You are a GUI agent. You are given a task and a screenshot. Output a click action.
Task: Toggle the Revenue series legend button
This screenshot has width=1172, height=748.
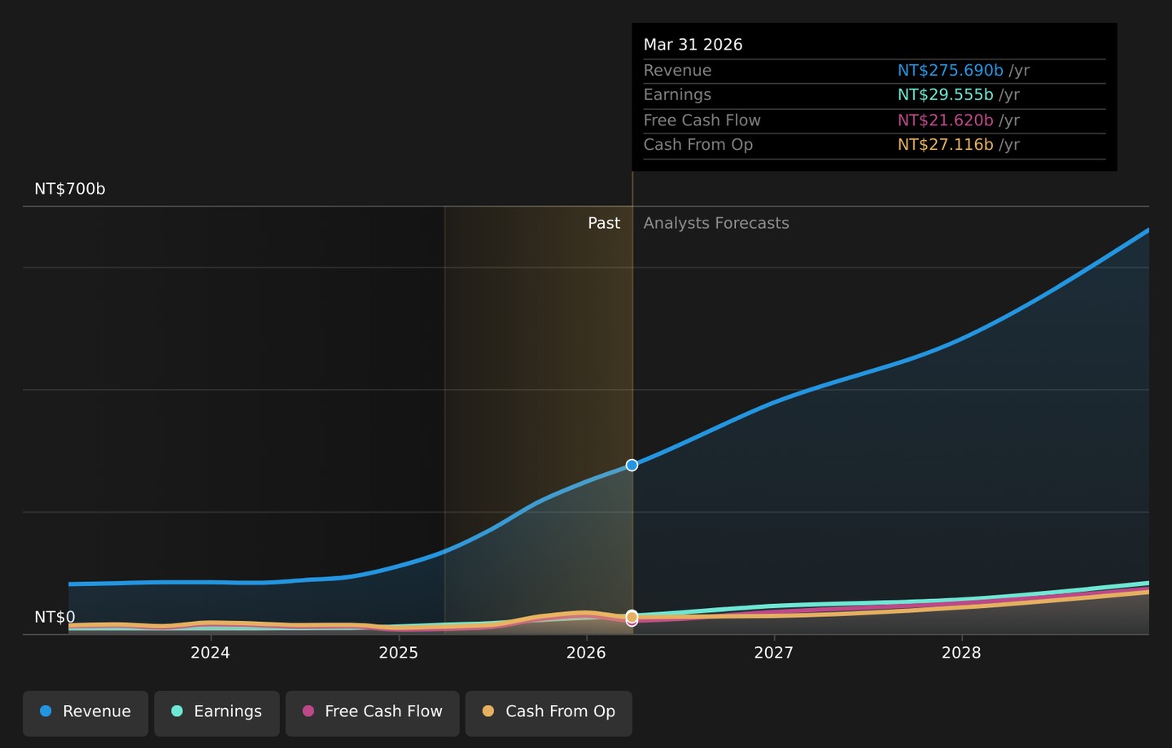point(85,713)
